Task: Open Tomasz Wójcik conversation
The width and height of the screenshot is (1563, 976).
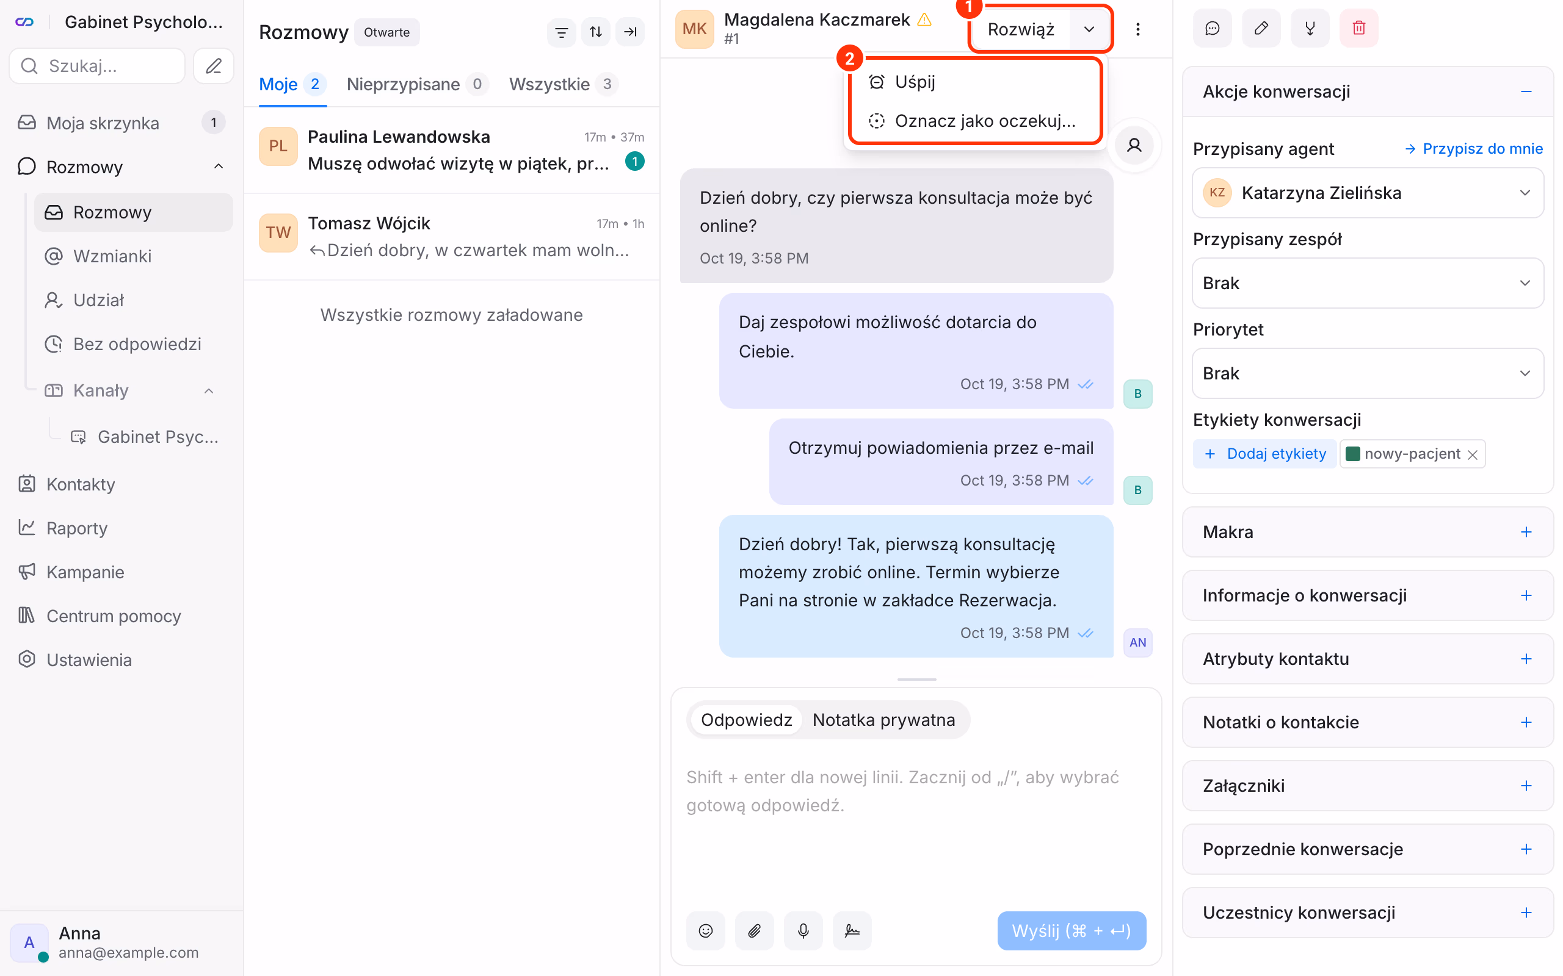Action: pyautogui.click(x=451, y=236)
